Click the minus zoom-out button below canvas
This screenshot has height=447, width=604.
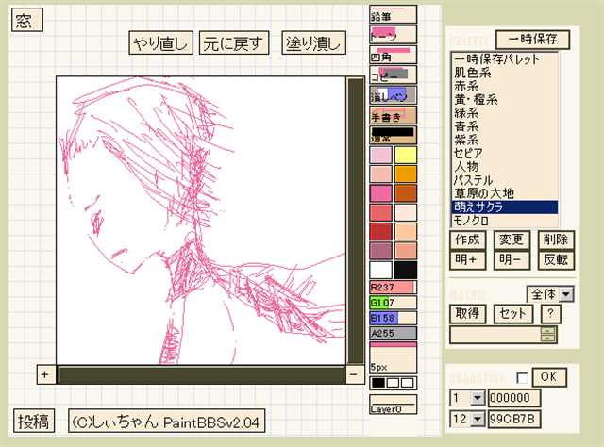coord(353,374)
